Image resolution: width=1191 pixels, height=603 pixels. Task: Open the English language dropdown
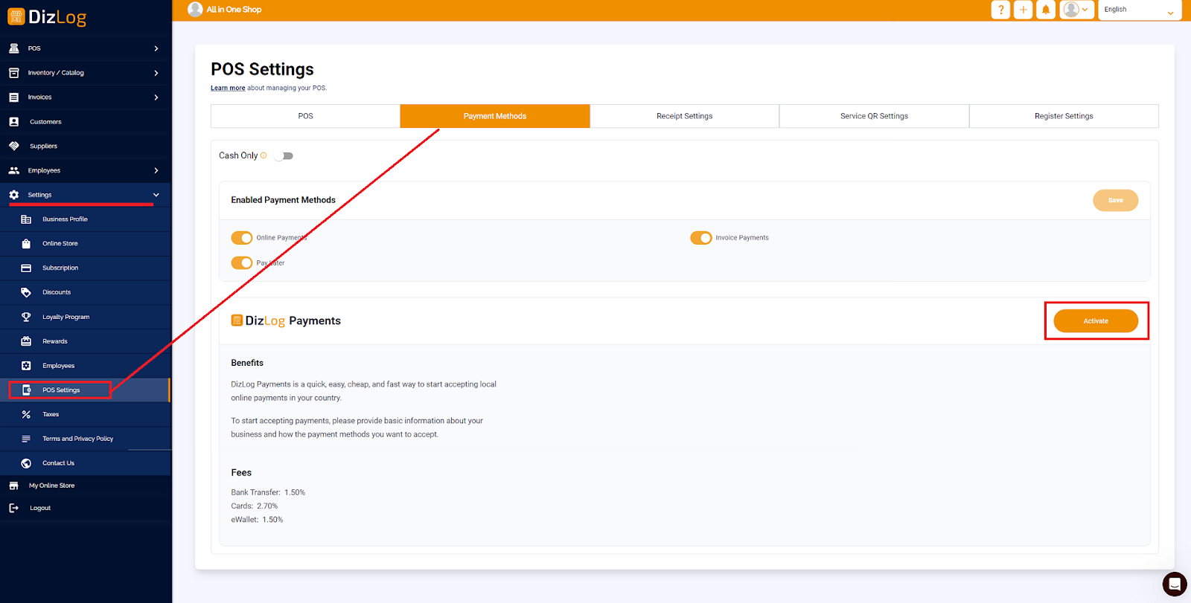[1140, 10]
